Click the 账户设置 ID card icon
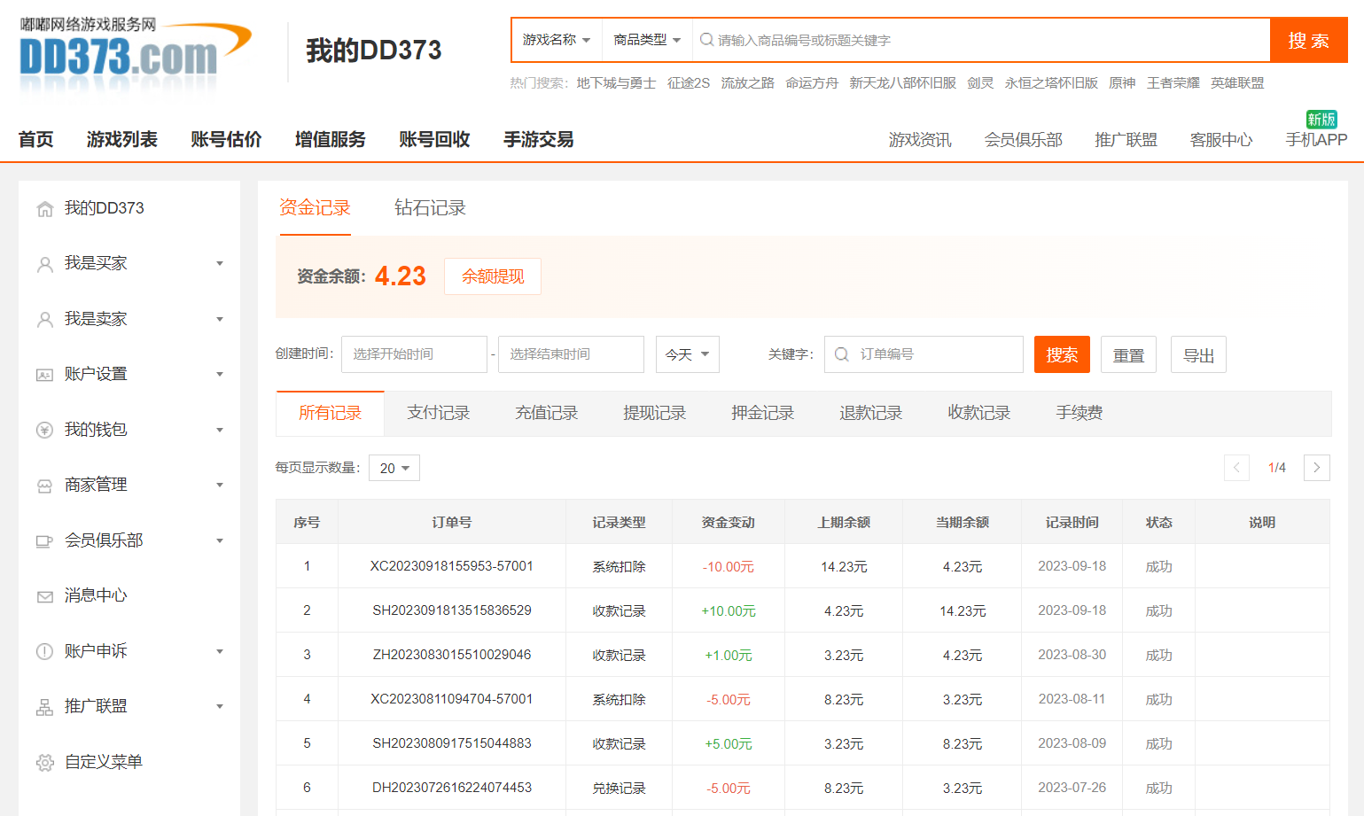Viewport: 1364px width, 816px height. tap(44, 375)
